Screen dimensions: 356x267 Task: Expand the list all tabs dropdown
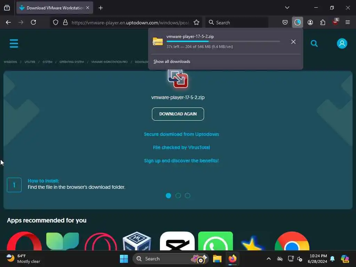click(287, 8)
